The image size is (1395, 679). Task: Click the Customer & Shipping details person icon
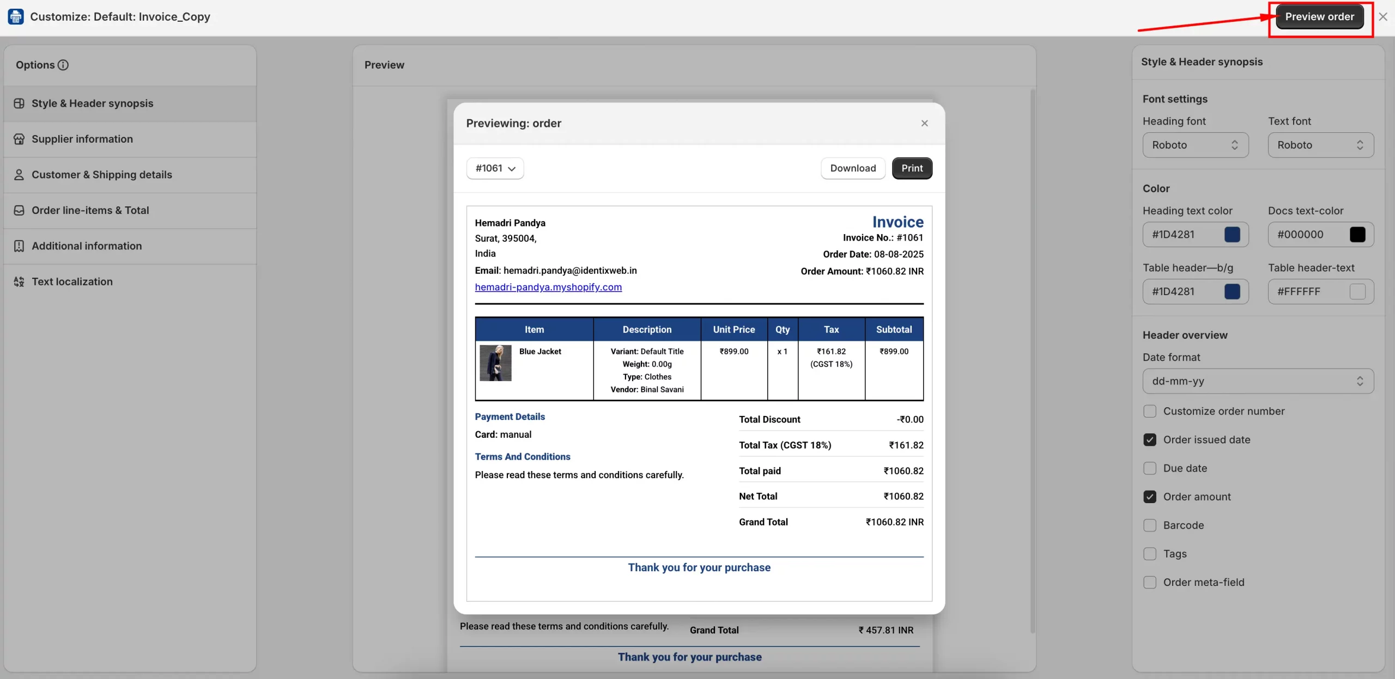tap(19, 175)
